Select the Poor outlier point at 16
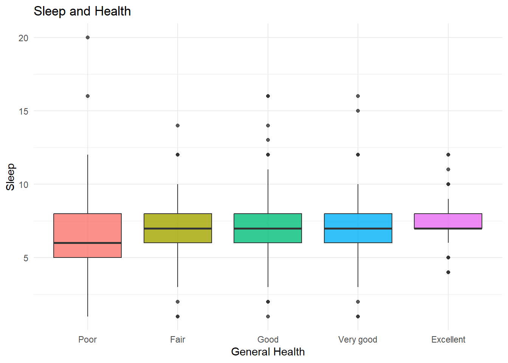Screen dimensions: 508x363 88,96
